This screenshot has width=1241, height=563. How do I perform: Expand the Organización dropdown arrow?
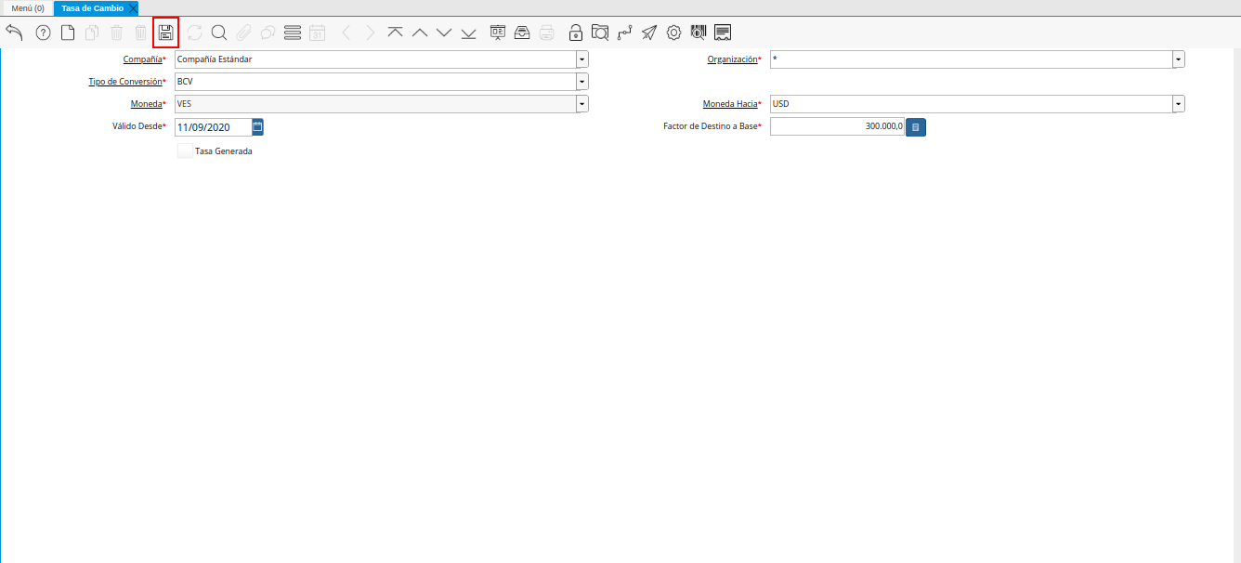(x=1179, y=59)
